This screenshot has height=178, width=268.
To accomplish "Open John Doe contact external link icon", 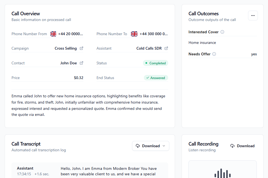I will click(81, 63).
